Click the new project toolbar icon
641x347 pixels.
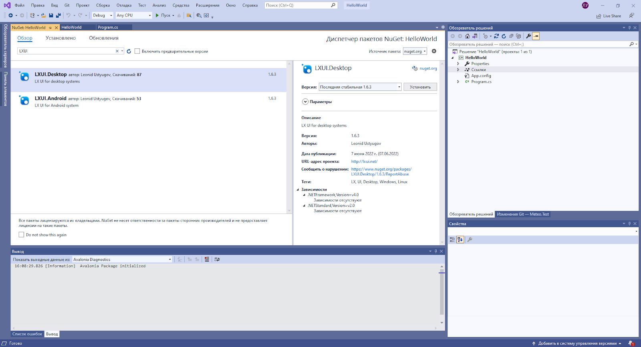[x=32, y=16]
